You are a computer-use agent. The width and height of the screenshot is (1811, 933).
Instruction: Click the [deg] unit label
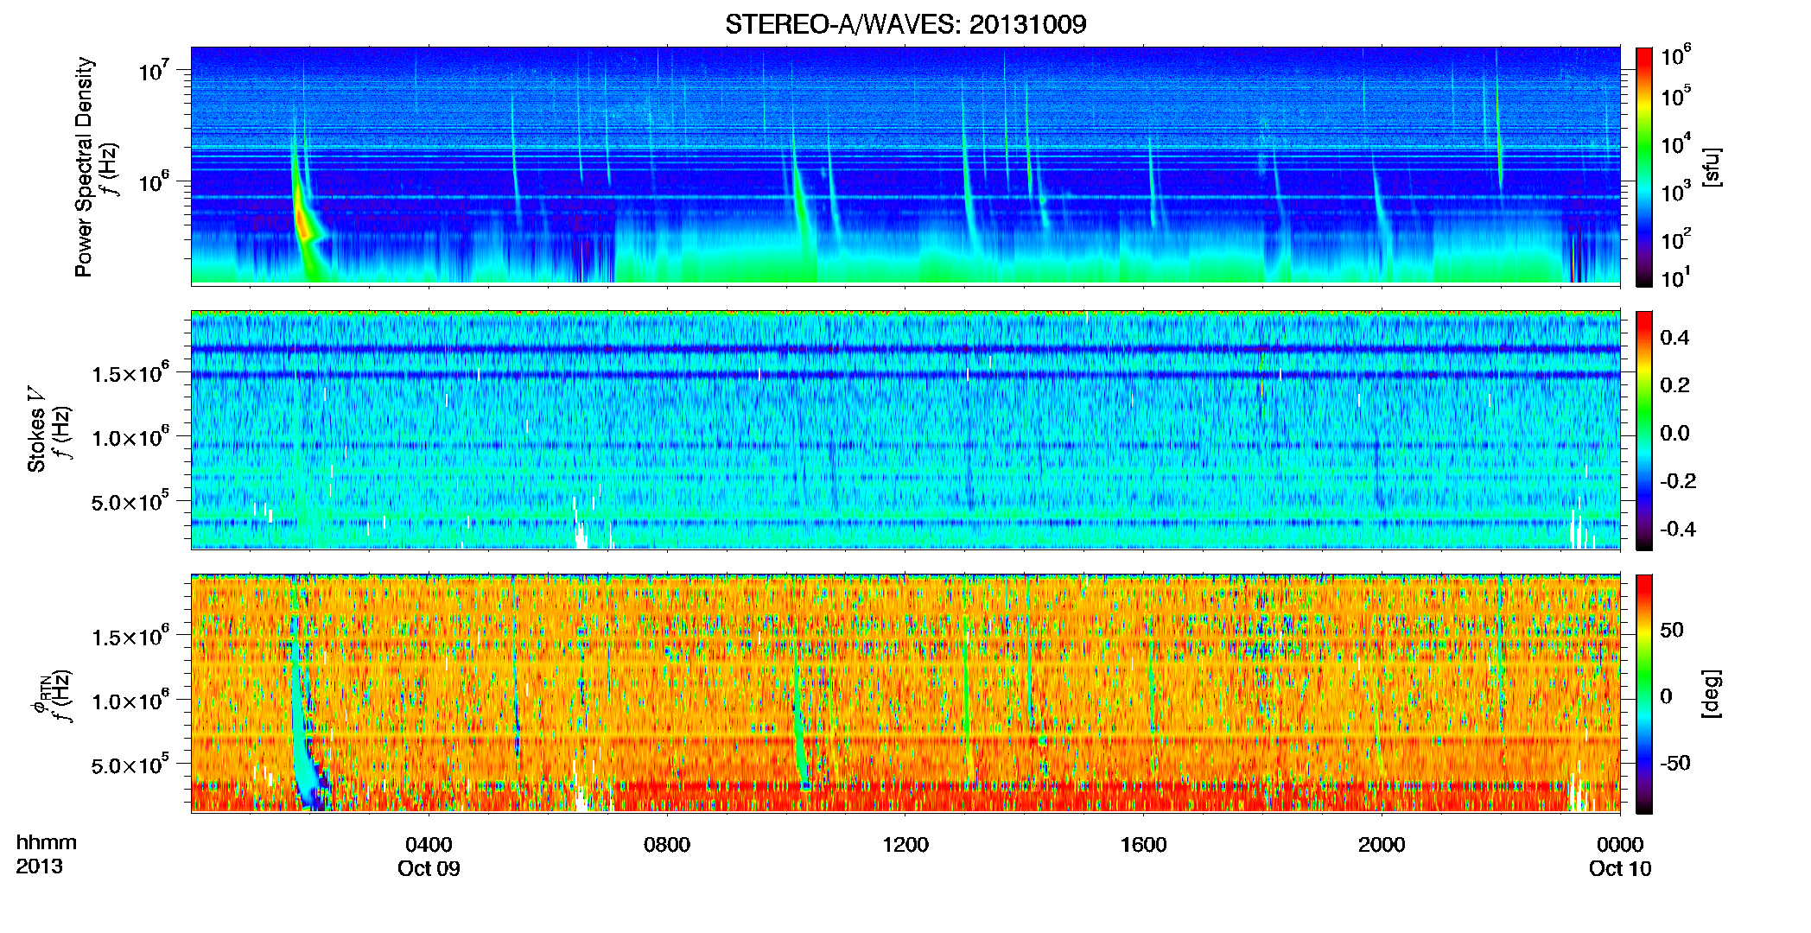pos(1712,694)
